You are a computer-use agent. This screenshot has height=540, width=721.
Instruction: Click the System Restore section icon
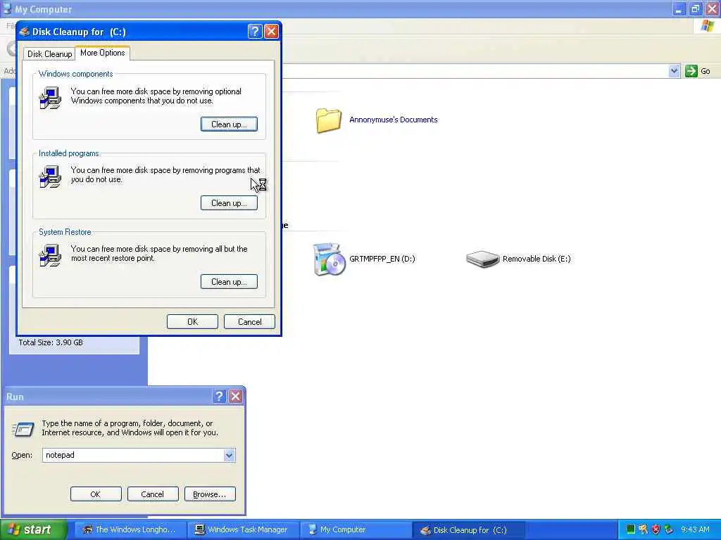[x=50, y=255]
